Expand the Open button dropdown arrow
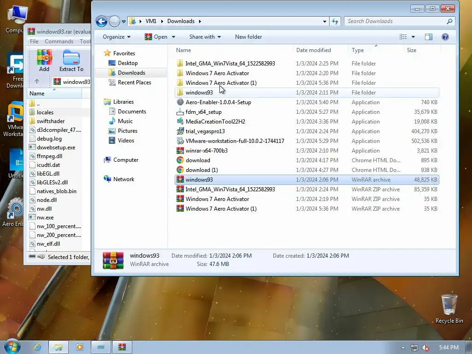Viewport: 472px width, 354px height. (173, 37)
